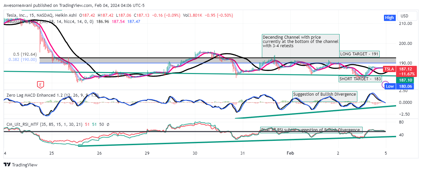Select the Gaussian Alligator indicator legend

(x=49, y=21)
